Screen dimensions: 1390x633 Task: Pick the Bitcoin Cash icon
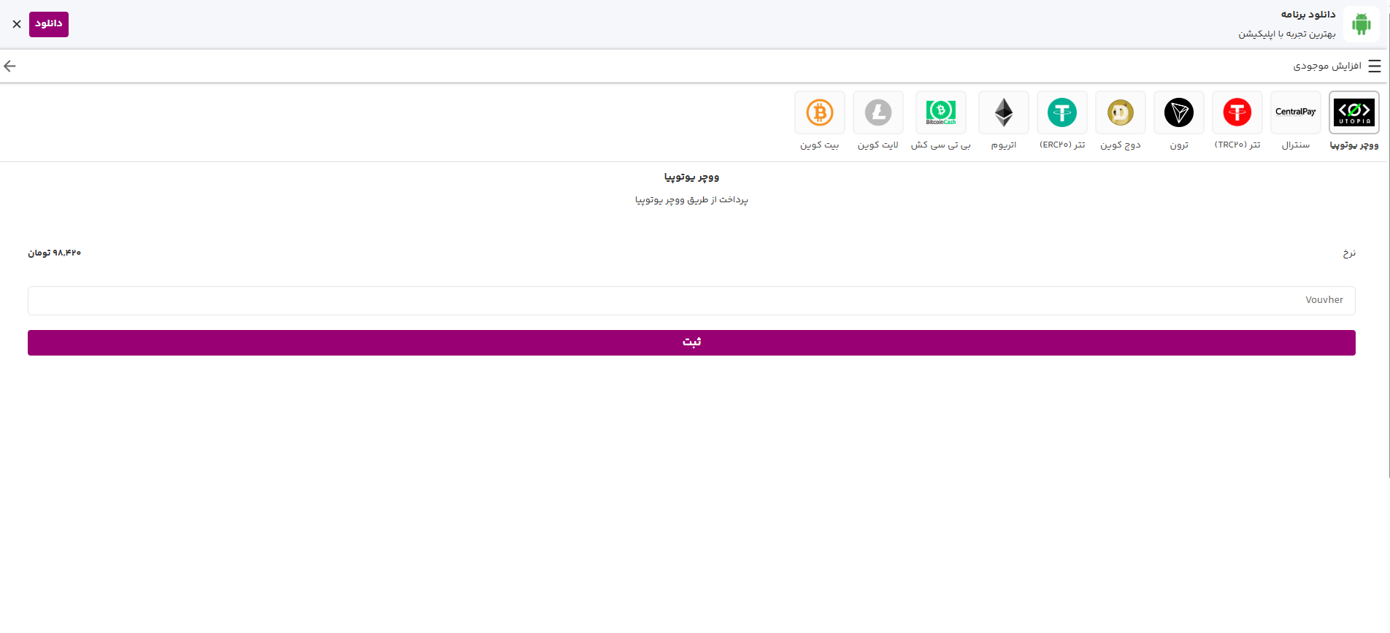click(x=940, y=112)
